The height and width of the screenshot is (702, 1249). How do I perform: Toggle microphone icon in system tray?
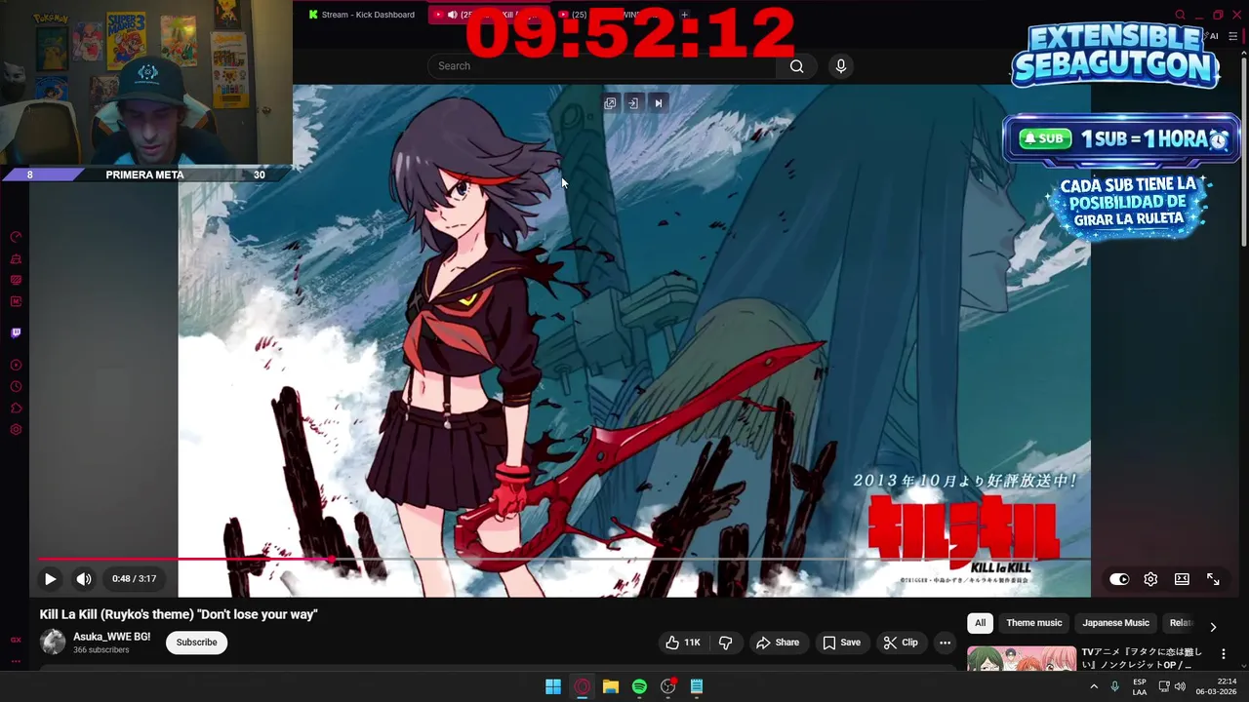[1115, 686]
